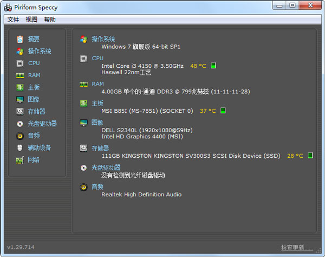Click the Windows 7 旗舰版 64-bit SP1 text
The width and height of the screenshot is (325, 257).
click(x=141, y=47)
